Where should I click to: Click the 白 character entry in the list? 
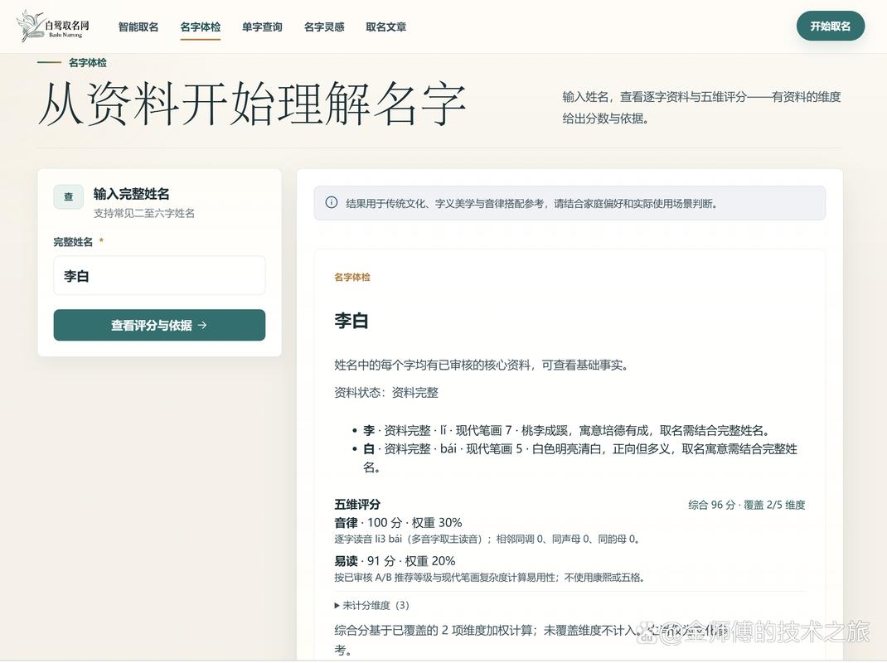pos(579,457)
